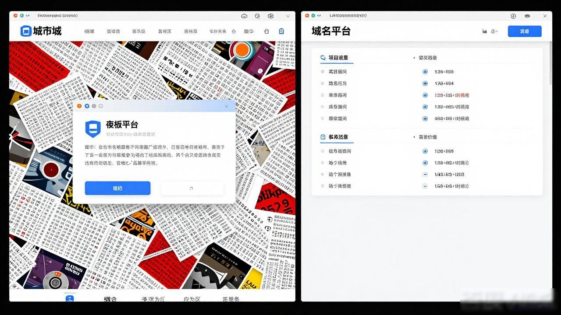The height and width of the screenshot is (315, 561).
Task: Go to the home icon in the 城市城 navigation bar
Action: [266, 31]
